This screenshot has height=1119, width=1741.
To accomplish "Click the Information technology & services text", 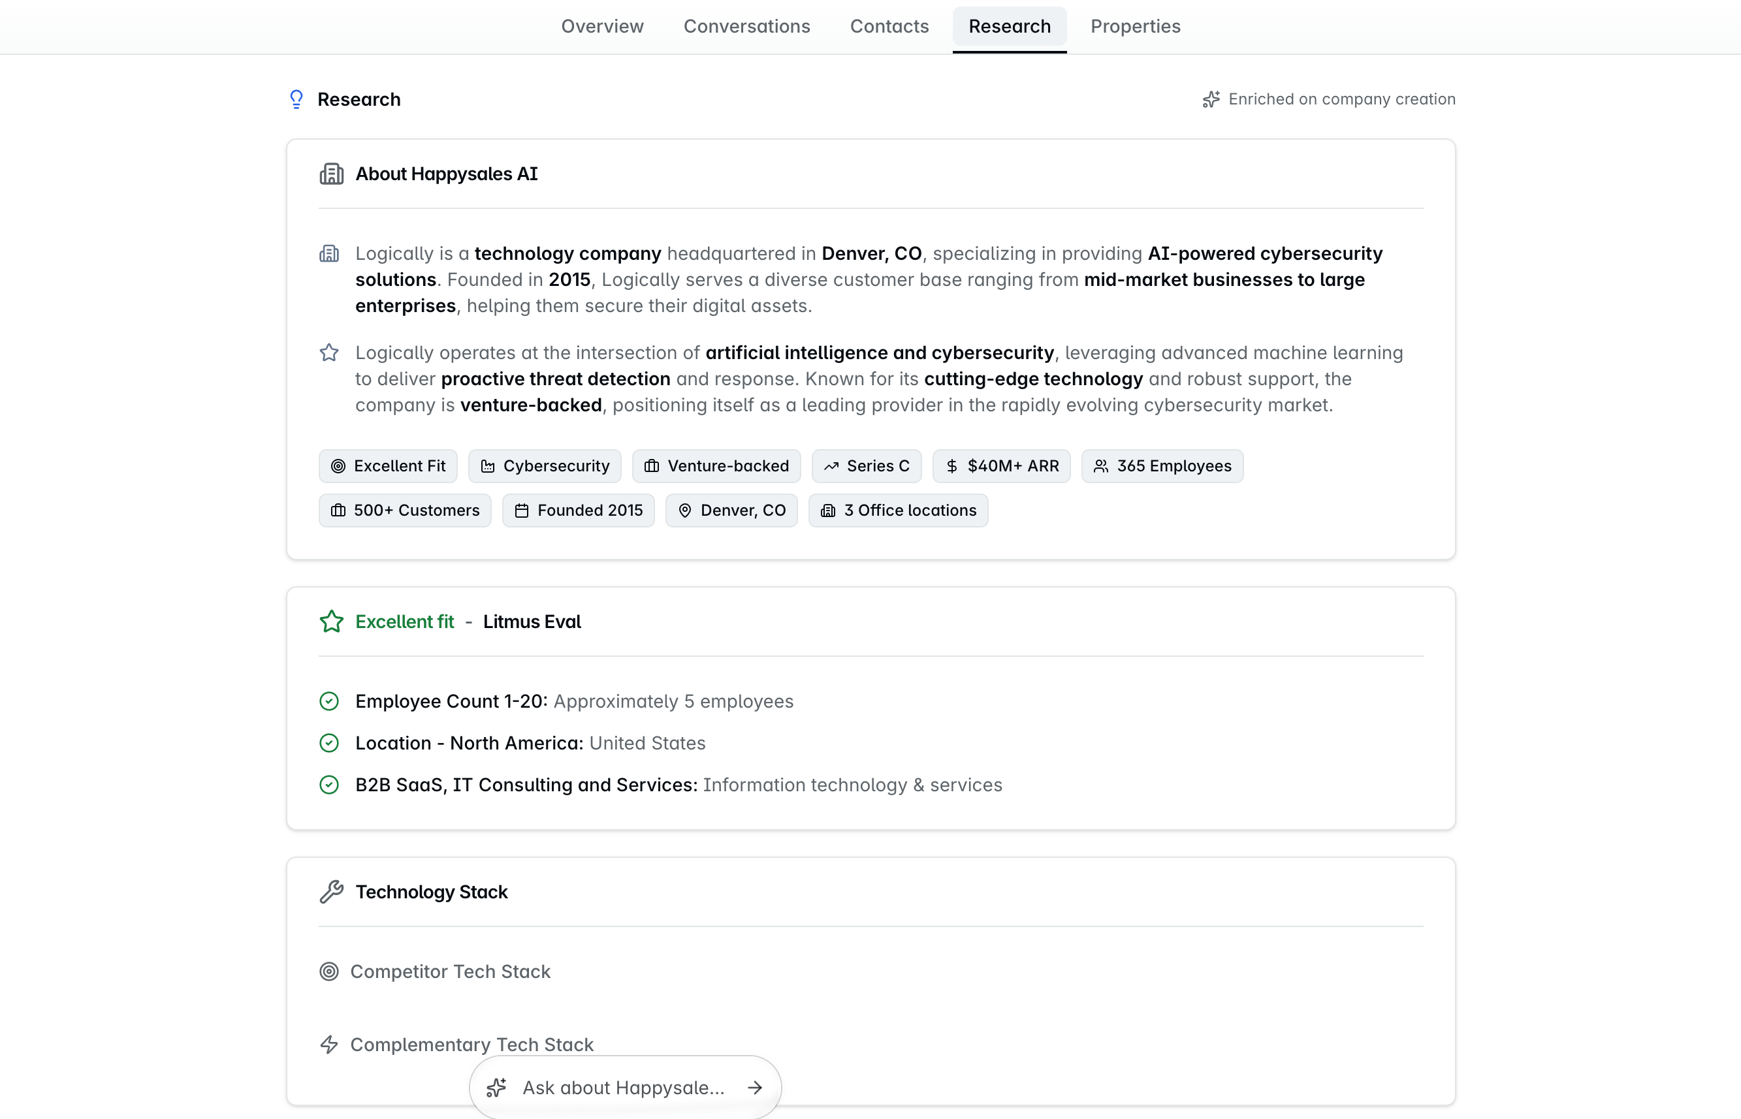I will click(x=852, y=785).
